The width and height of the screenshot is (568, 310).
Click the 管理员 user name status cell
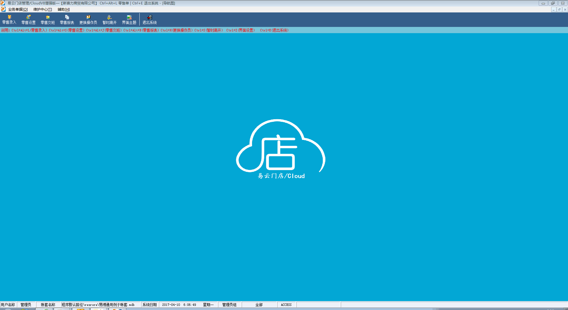(x=26, y=305)
